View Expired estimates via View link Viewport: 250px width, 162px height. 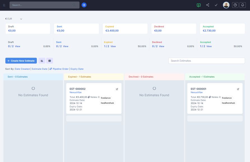click(113, 46)
